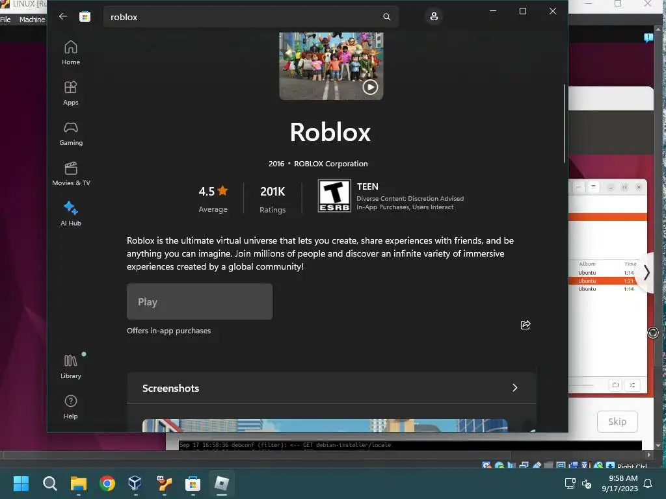The height and width of the screenshot is (499, 666).
Task: Click the network display tray icon
Action: pyautogui.click(x=570, y=483)
